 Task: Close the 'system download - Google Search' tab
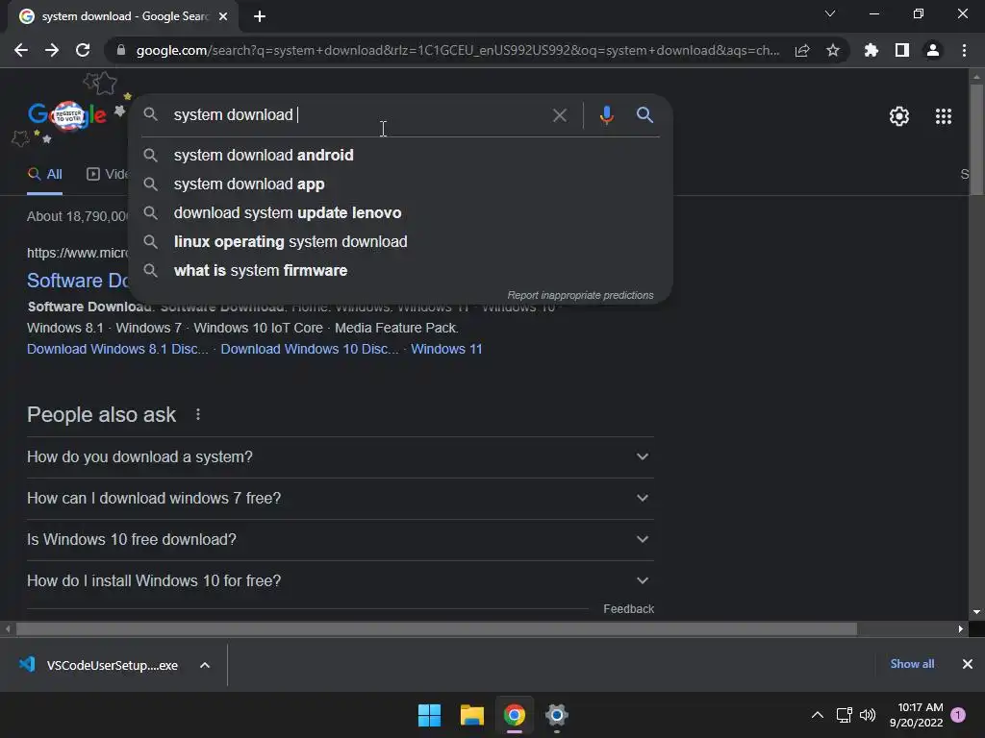[x=223, y=16]
